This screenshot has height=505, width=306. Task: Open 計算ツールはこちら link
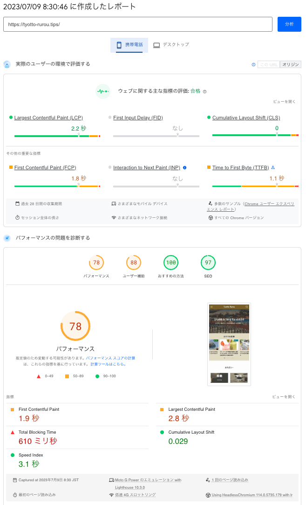coord(108,364)
